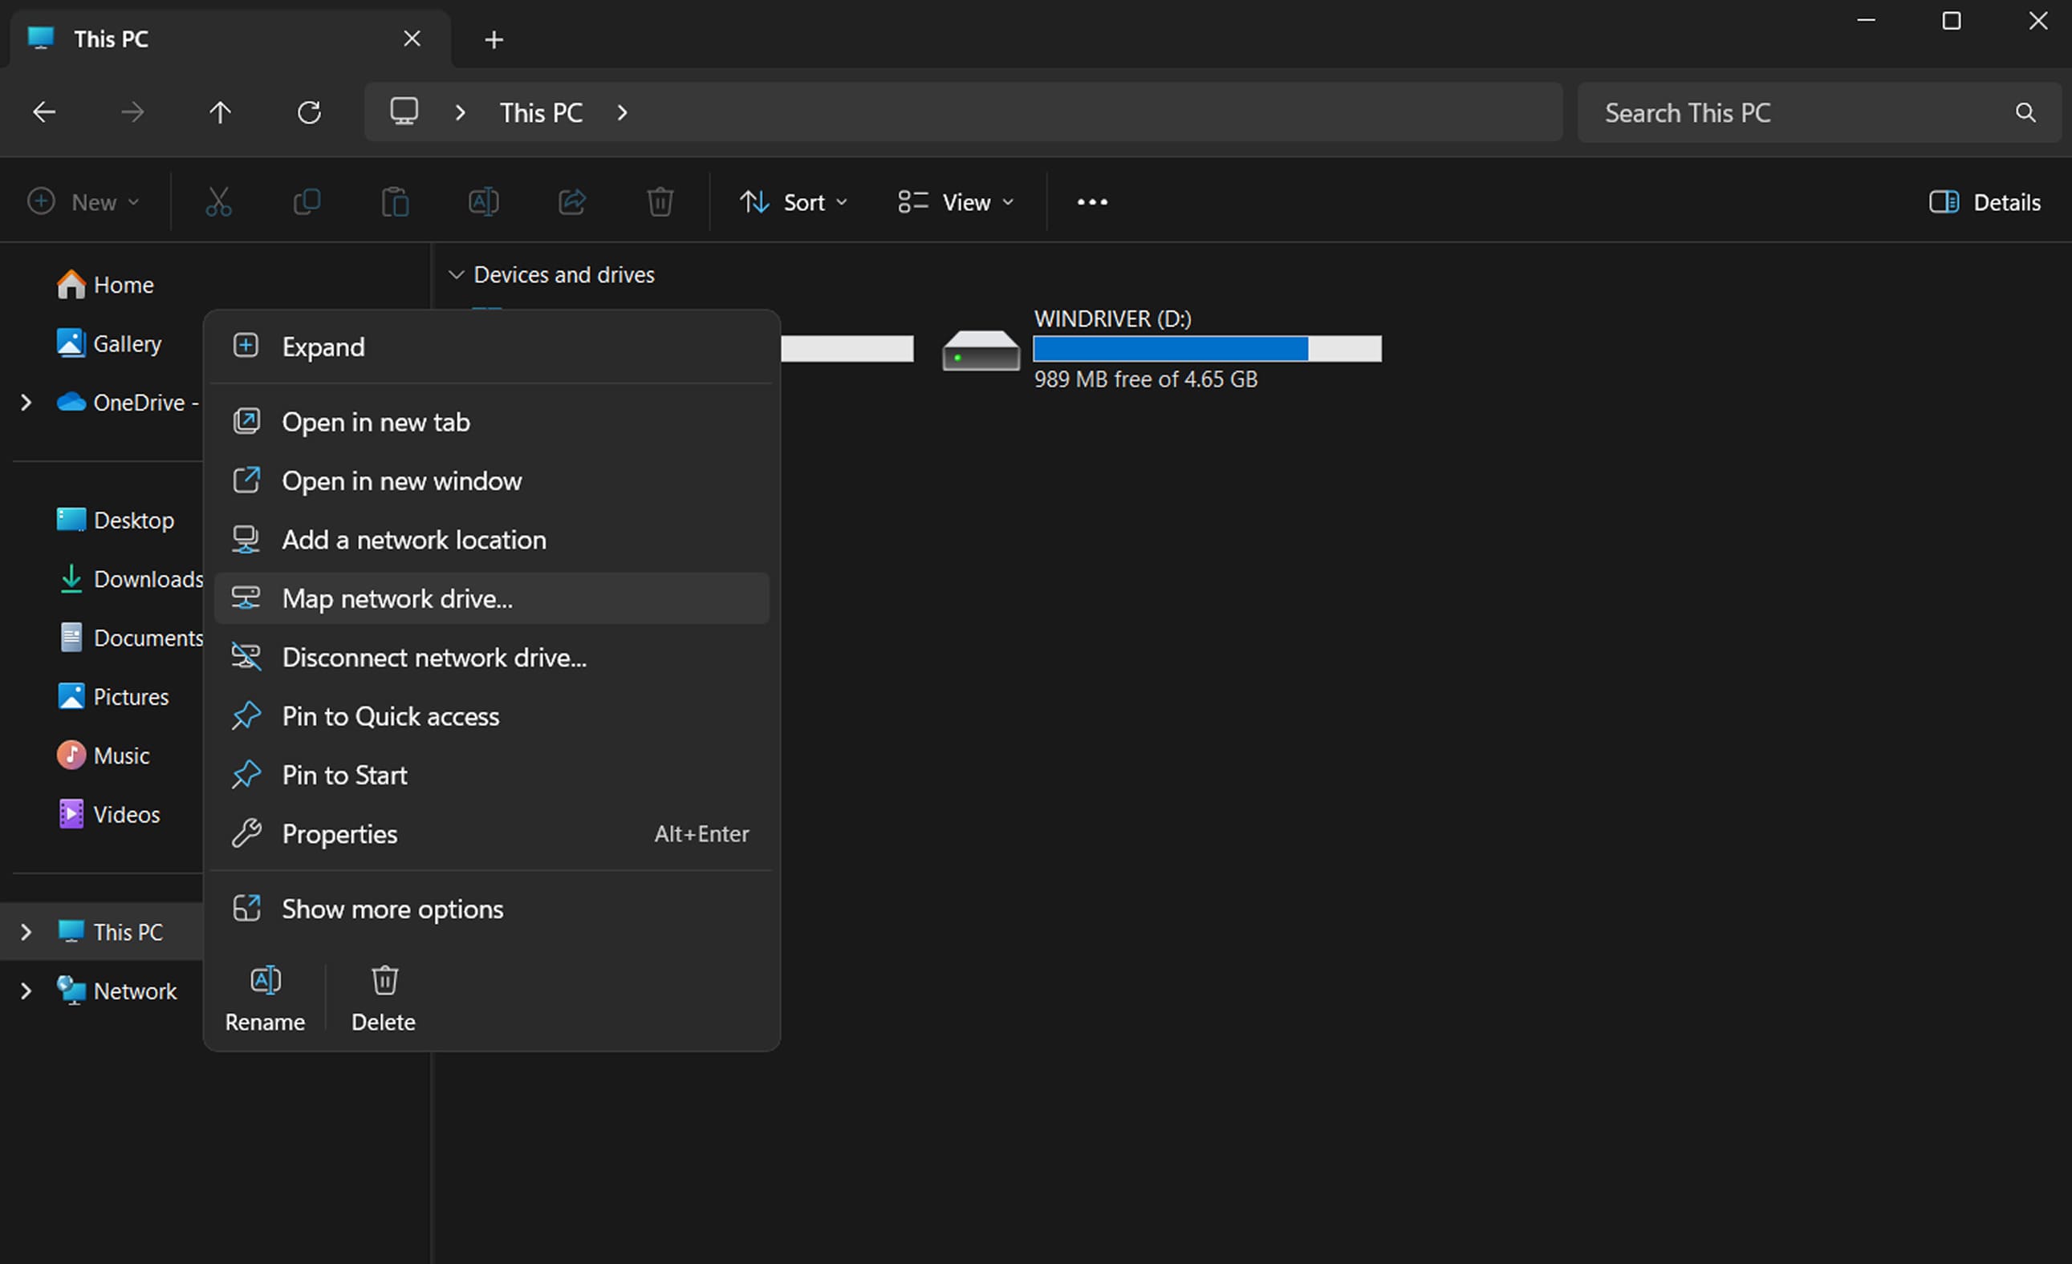Screen dimensions: 2072x1264
Task: Expand the Network tree node chevron
Action: (x=26, y=991)
